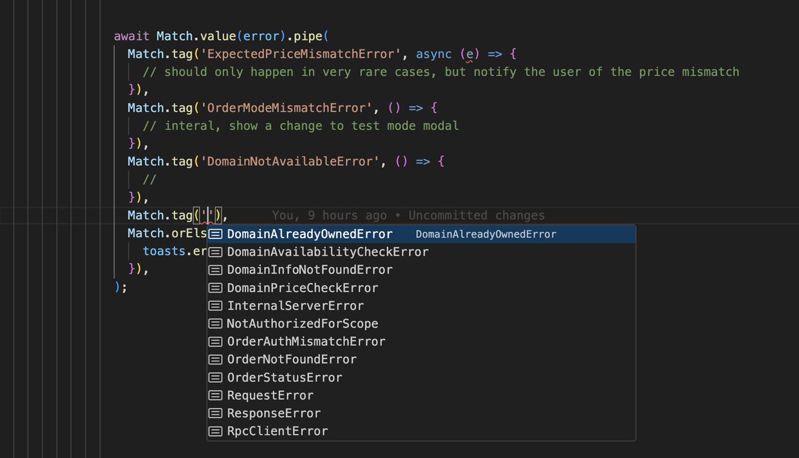799x458 pixels.
Task: Click enum icon beside OrderNotFoundError
Action: click(x=215, y=359)
